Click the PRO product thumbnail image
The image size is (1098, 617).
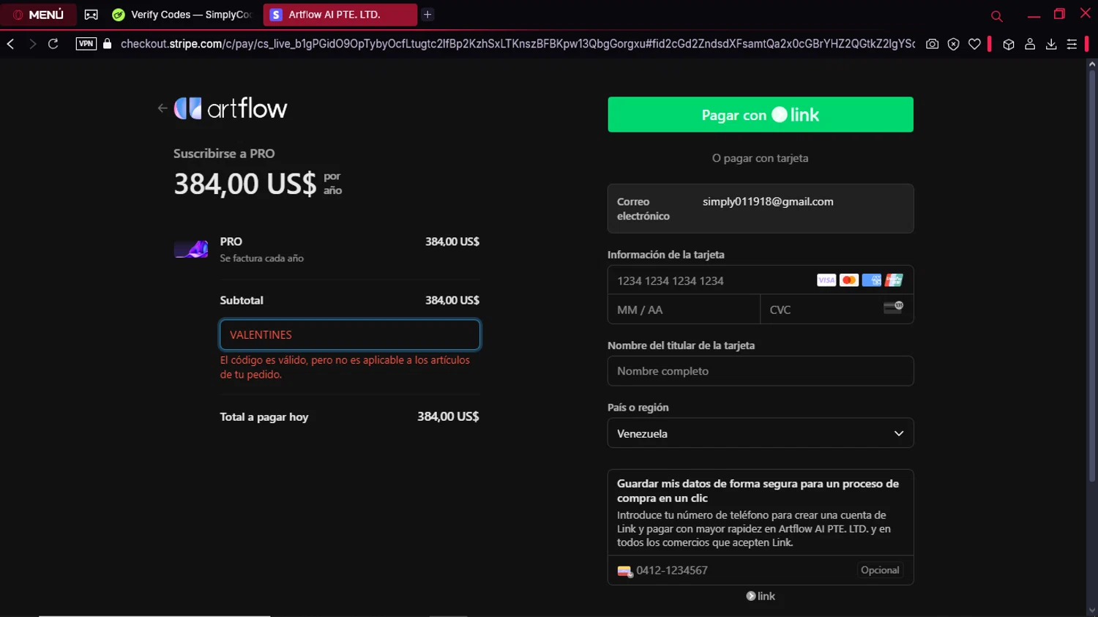point(191,249)
